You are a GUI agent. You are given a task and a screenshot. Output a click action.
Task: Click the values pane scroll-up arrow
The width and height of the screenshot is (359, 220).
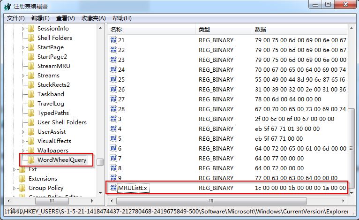[352, 29]
